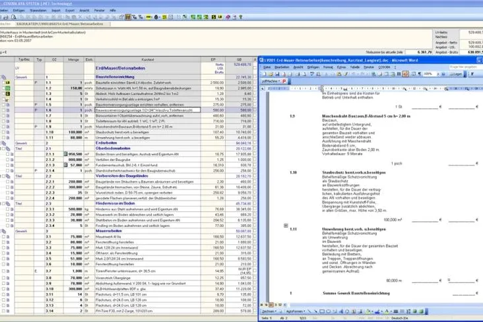
Task: Click the New document icon in Word toolbar
Action: click(265, 74)
